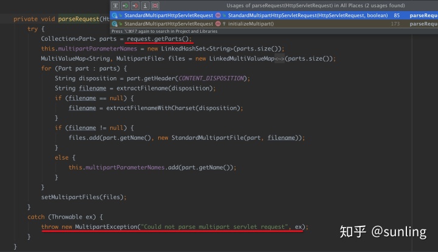
Task: Click the 'try' keyword
Action: pos(32,29)
